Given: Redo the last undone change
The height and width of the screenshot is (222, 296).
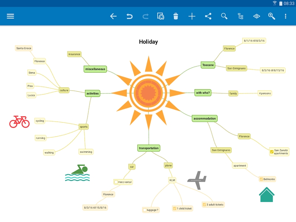Looking at the screenshot, I should (145, 16).
